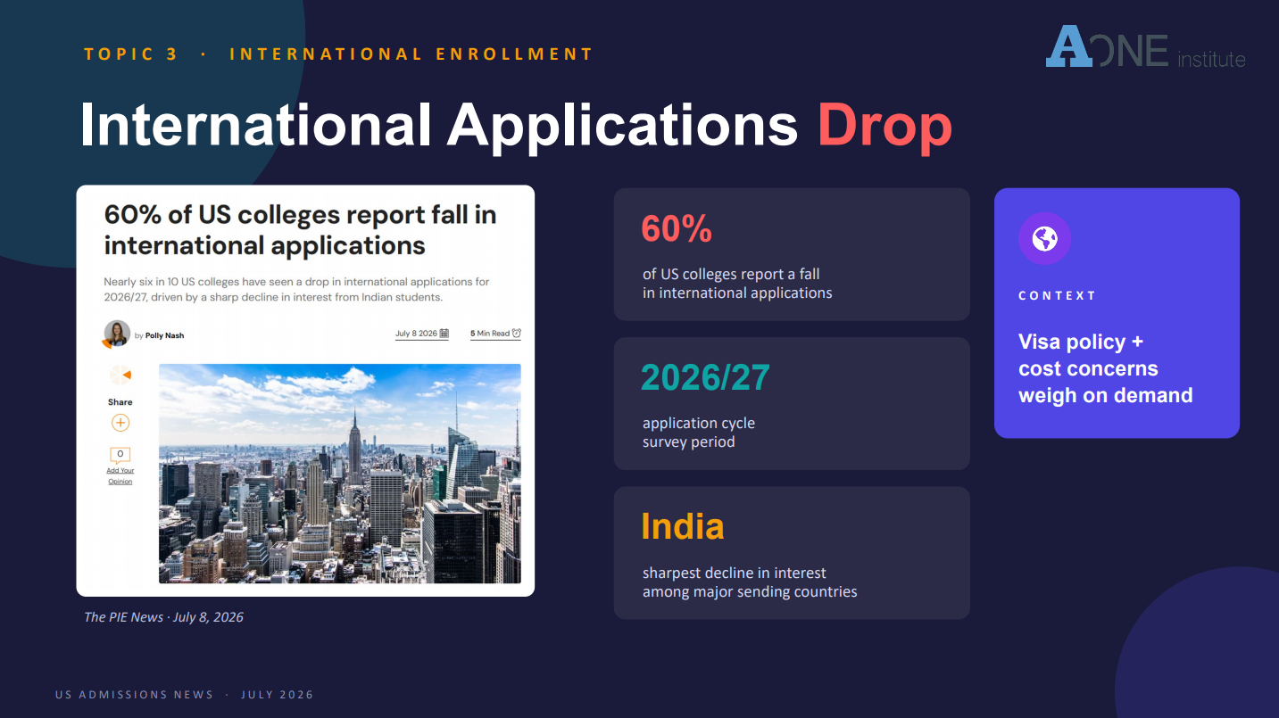Click the globe icon in the Context card
The width and height of the screenshot is (1279, 718).
coord(1044,239)
